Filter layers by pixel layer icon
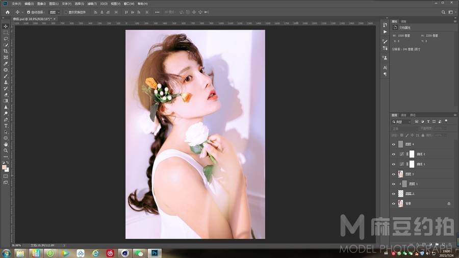 tap(417, 122)
